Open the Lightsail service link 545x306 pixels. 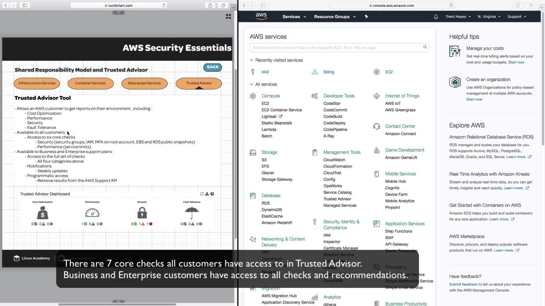269,116
